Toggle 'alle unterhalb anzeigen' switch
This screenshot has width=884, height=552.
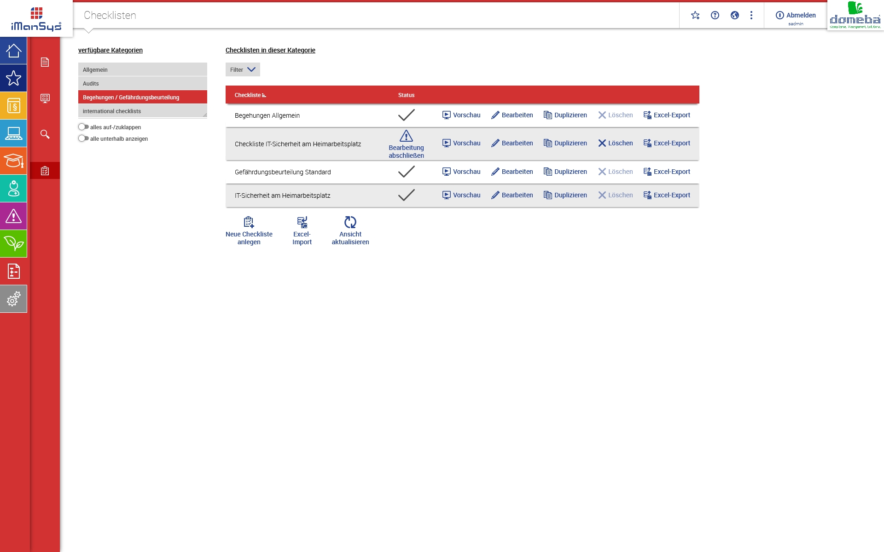(x=83, y=138)
